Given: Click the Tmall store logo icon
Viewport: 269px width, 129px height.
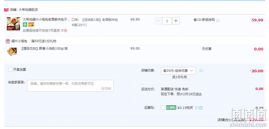Looking at the screenshot, I should [x=6, y=10].
